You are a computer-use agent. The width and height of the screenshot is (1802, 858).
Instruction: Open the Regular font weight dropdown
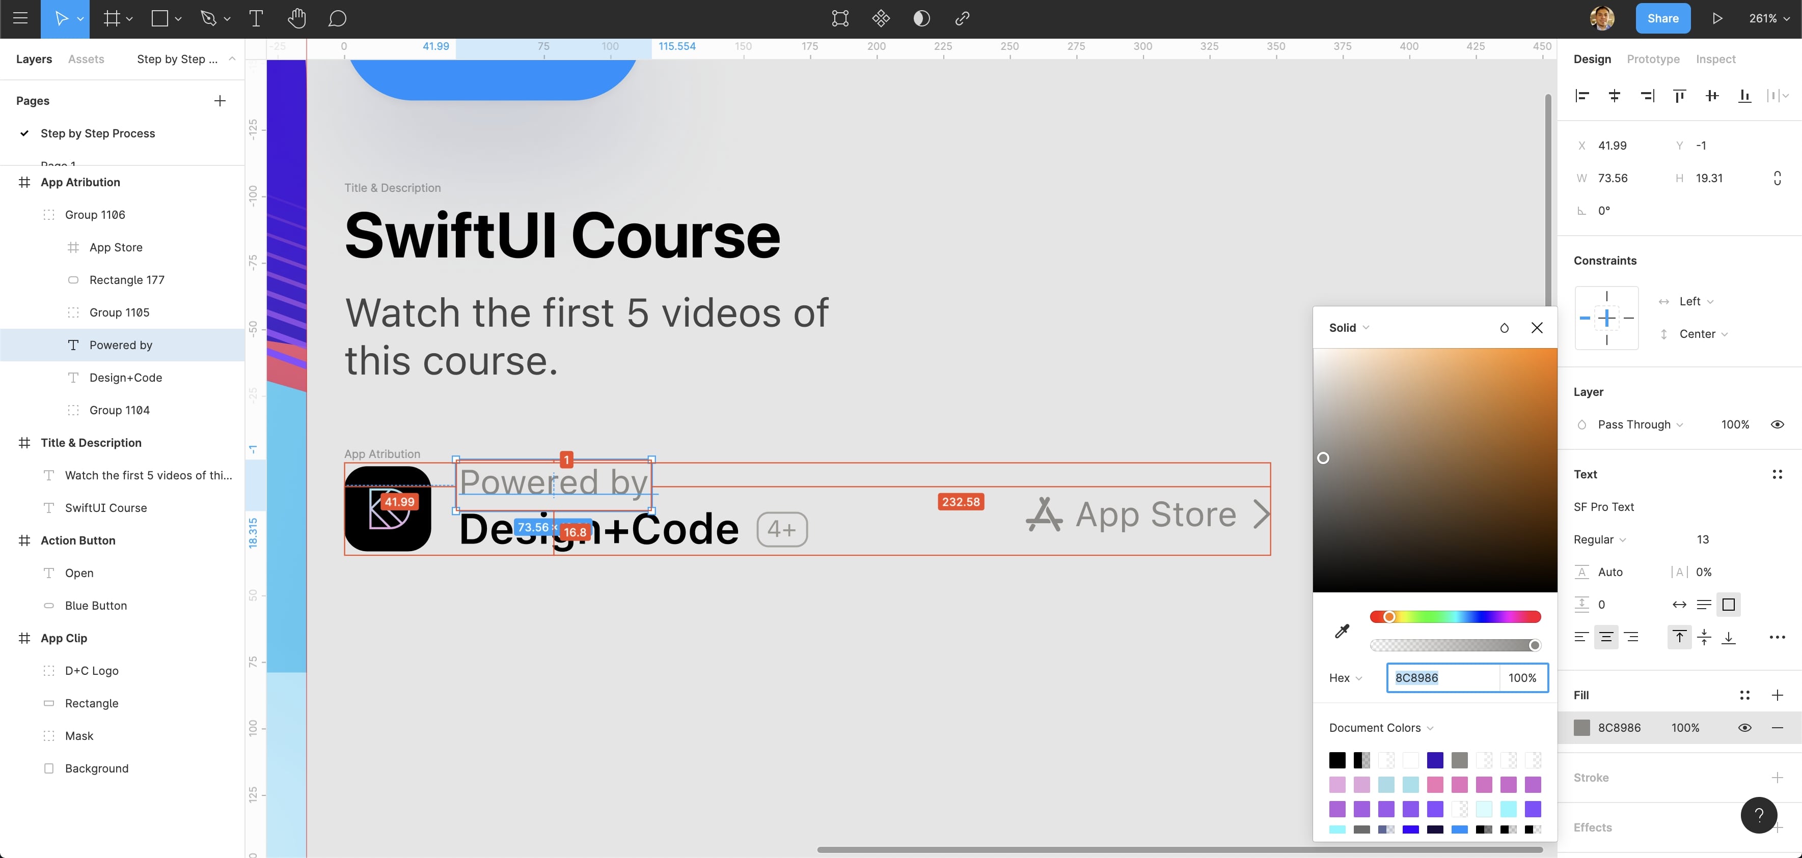(1599, 539)
